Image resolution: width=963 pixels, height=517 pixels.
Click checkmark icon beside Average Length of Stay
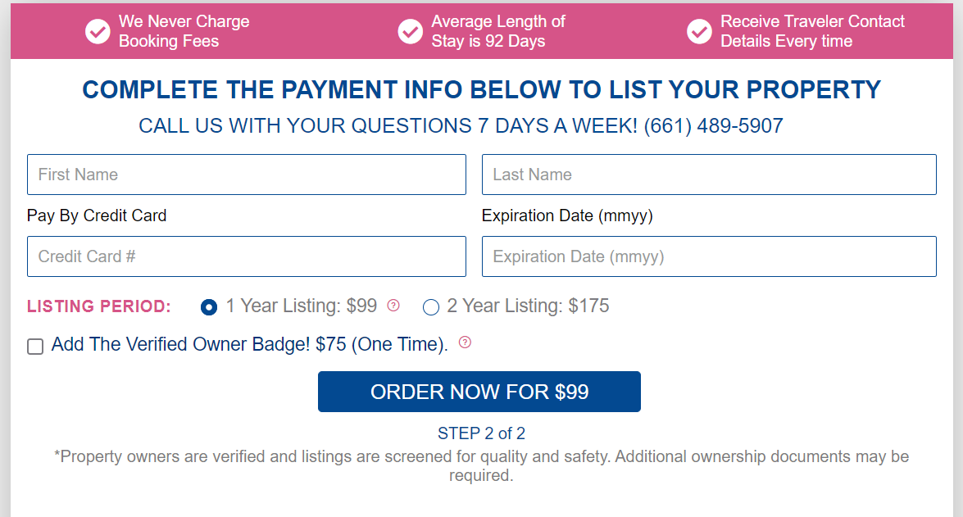pos(410,32)
